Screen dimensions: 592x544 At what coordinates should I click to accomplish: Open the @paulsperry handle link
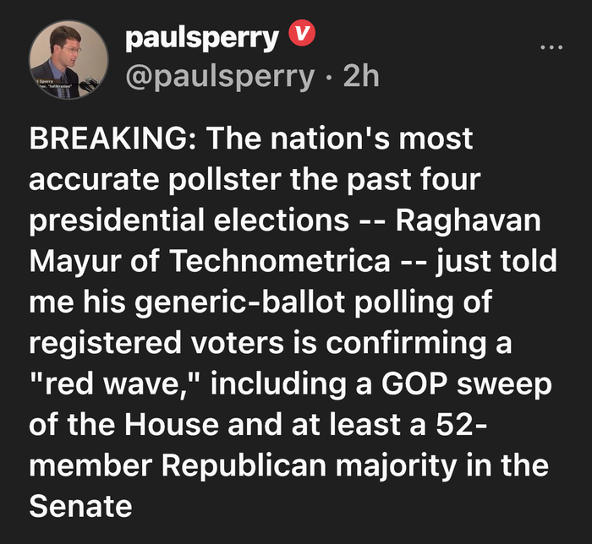[x=218, y=78]
